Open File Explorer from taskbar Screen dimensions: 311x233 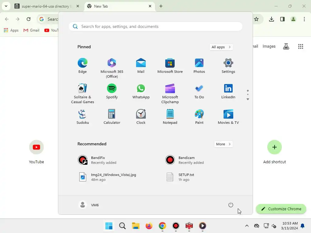tap(136, 226)
